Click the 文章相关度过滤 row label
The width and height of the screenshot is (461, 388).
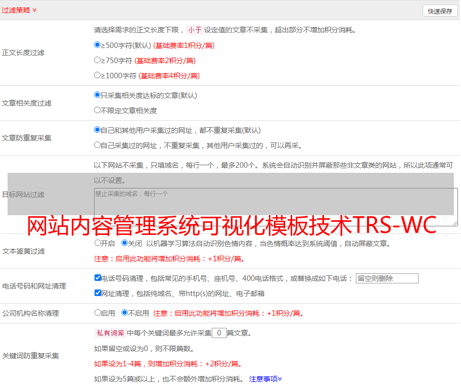tap(26, 103)
